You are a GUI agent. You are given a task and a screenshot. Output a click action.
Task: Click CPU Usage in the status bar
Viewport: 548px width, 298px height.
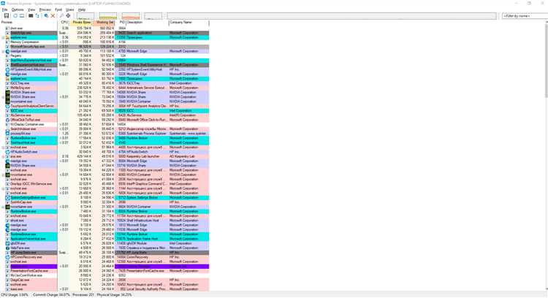pyautogui.click(x=15, y=295)
